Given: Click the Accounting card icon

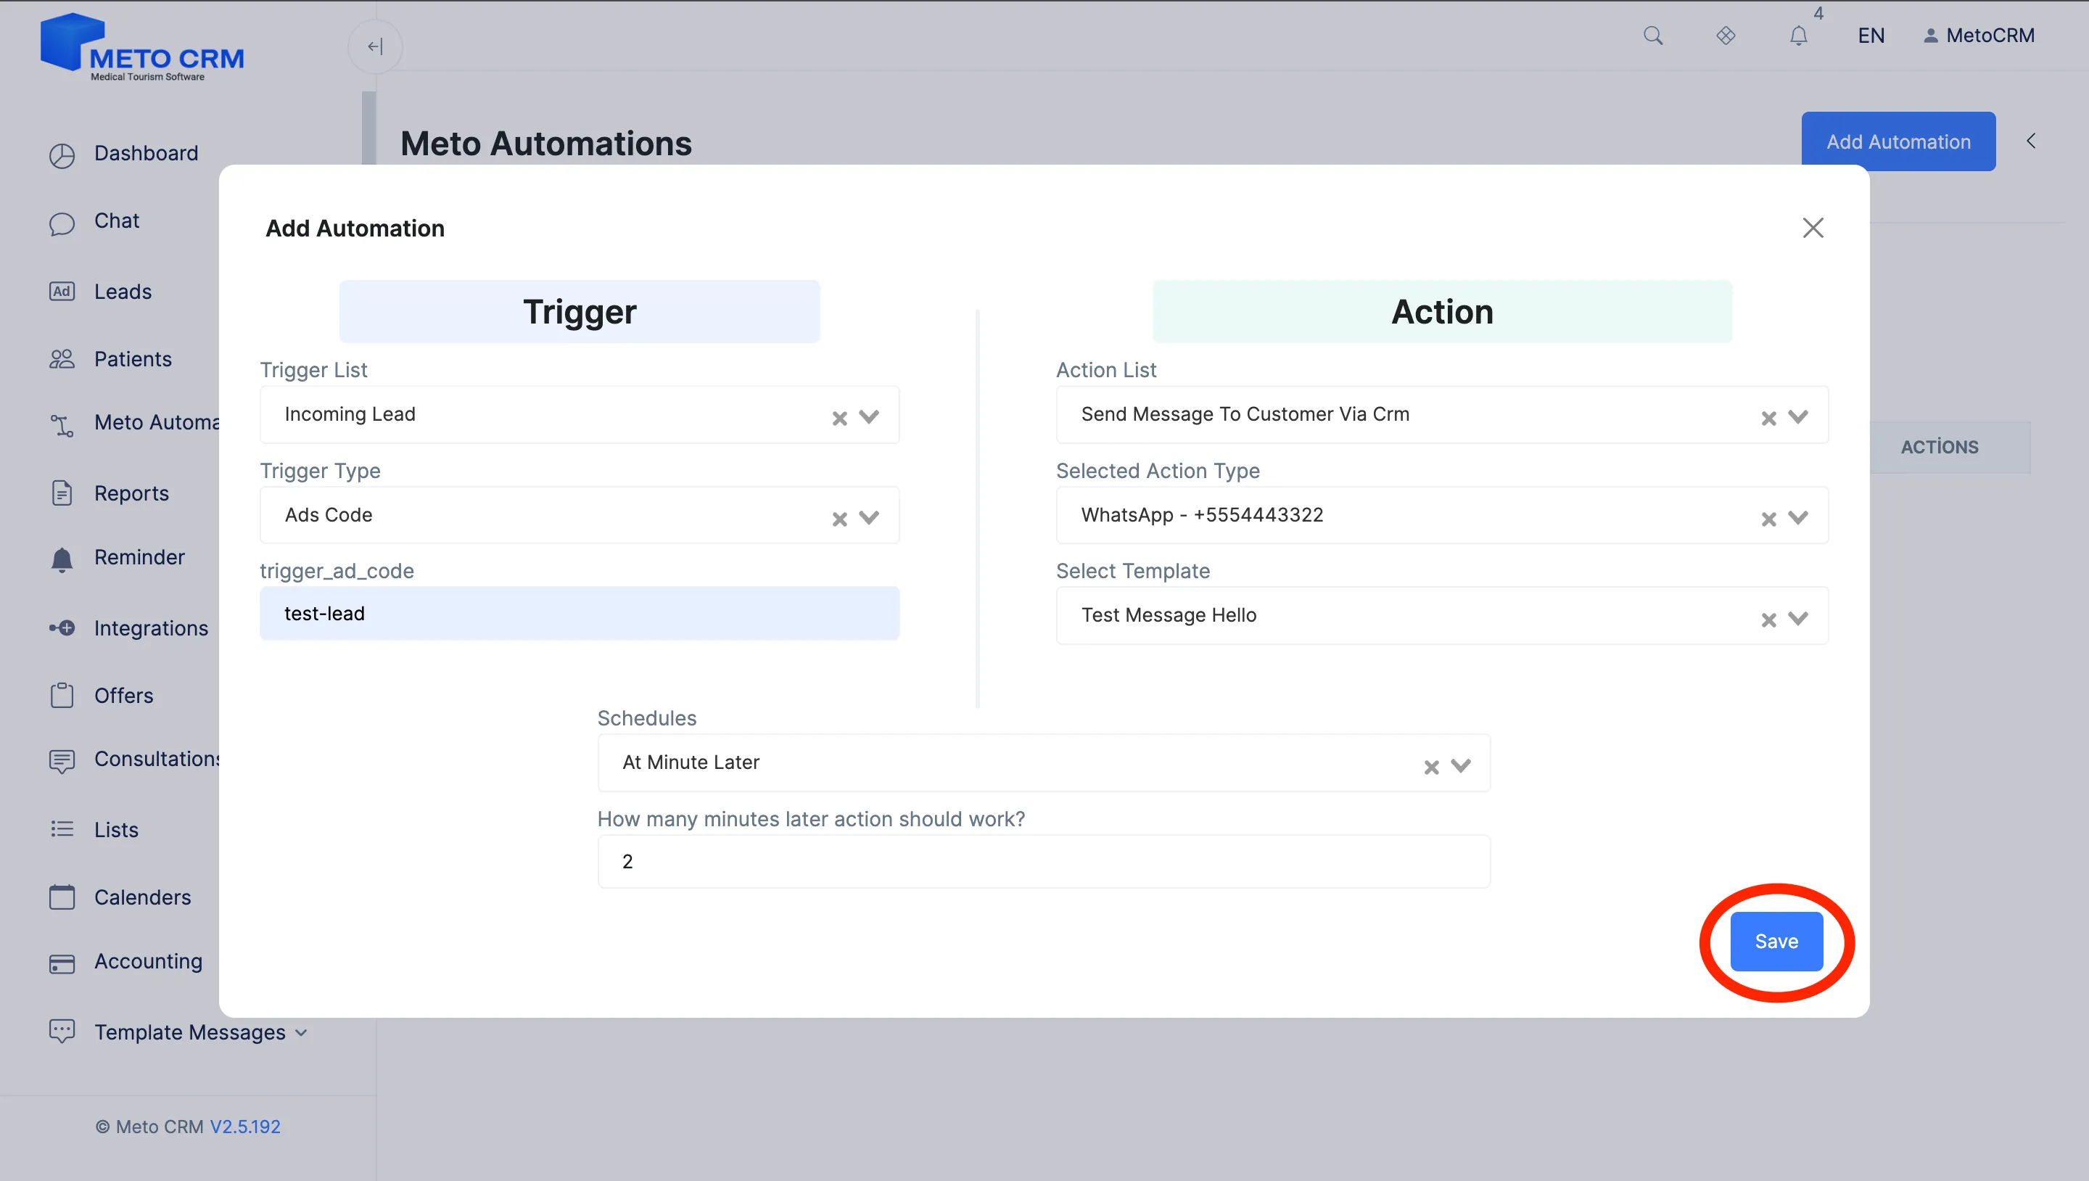Looking at the screenshot, I should click(x=62, y=963).
